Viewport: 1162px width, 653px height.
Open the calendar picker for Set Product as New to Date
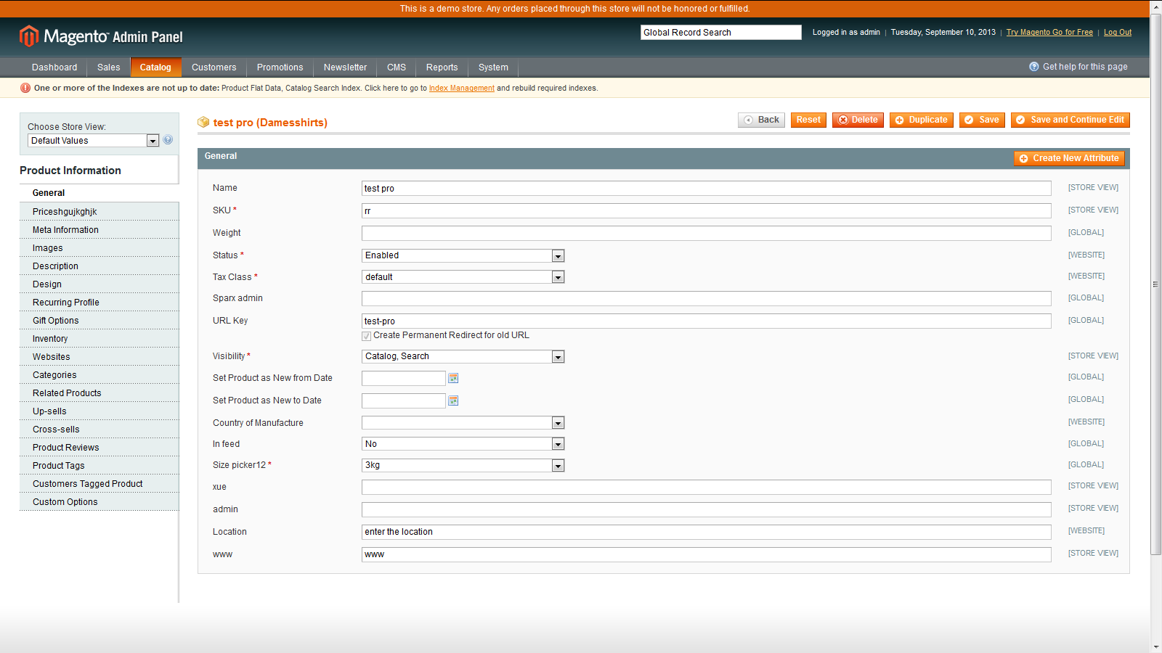pos(453,400)
